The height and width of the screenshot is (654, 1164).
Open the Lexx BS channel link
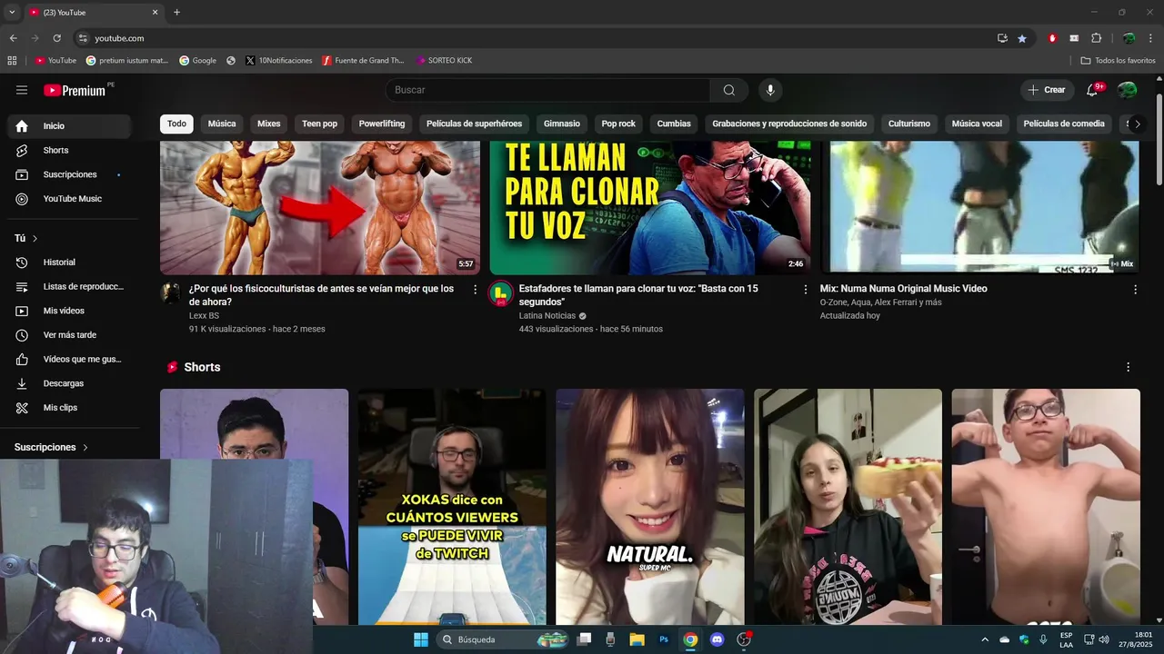(204, 316)
